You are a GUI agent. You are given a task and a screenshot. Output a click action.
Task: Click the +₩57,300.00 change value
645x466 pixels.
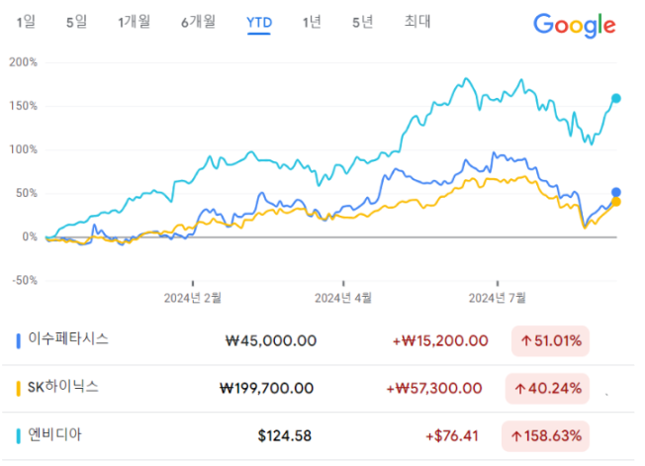pos(434,388)
